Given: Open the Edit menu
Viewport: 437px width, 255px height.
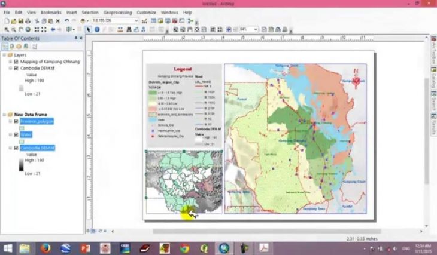Looking at the screenshot, I should [19, 13].
